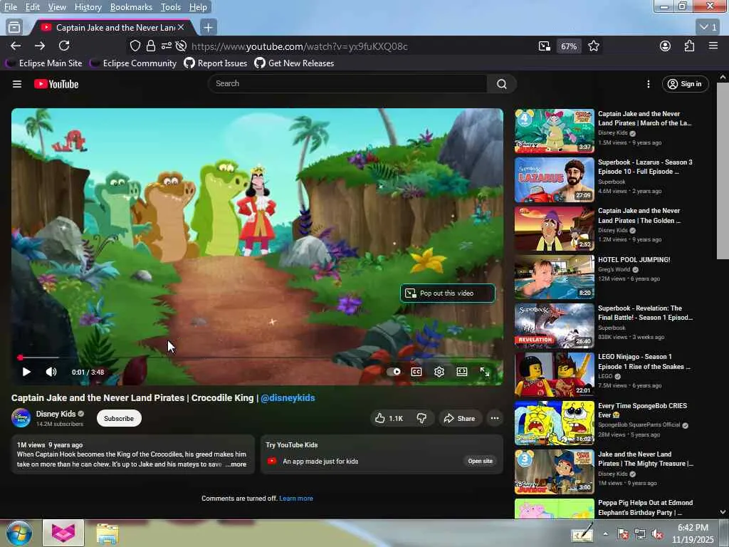The height and width of the screenshot is (547, 729).
Task: Open the Eclipse Main Site bookmark
Action: [x=45, y=63]
